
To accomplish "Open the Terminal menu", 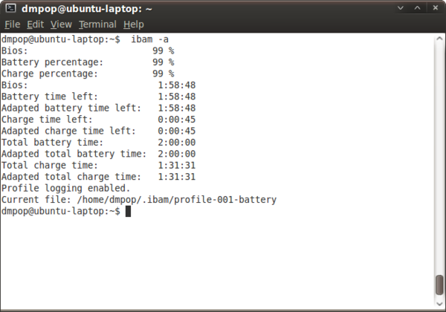I will 97,25.
